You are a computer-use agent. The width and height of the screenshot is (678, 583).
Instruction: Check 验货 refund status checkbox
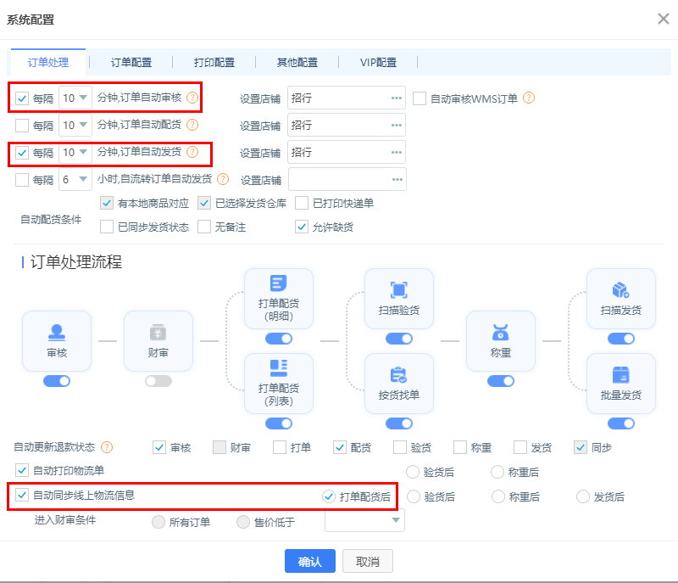click(x=400, y=447)
